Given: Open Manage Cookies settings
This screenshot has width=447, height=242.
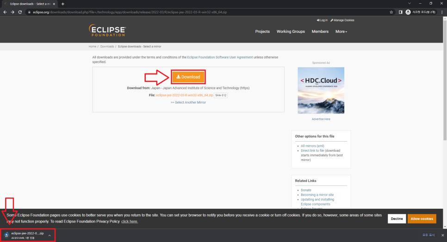Looking at the screenshot, I should point(342,20).
